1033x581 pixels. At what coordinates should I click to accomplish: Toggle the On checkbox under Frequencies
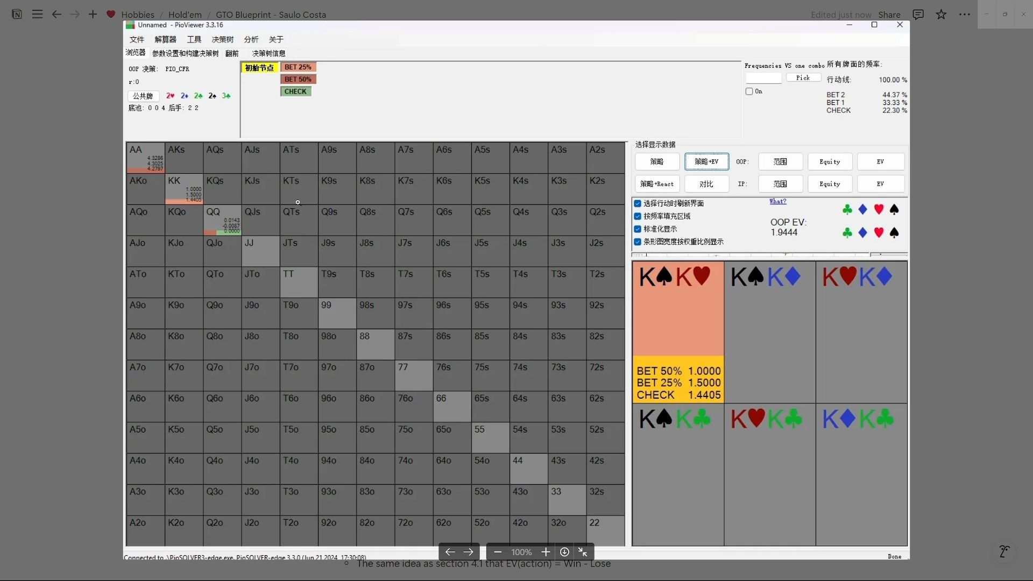tap(749, 91)
